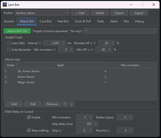Enable the Auto Defy checkbox

click(x=9, y=43)
